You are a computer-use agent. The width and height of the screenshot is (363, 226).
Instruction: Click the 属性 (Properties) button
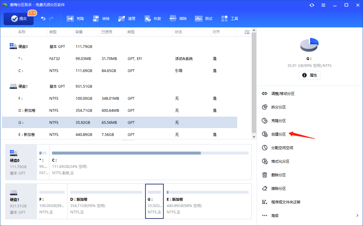pos(309,75)
